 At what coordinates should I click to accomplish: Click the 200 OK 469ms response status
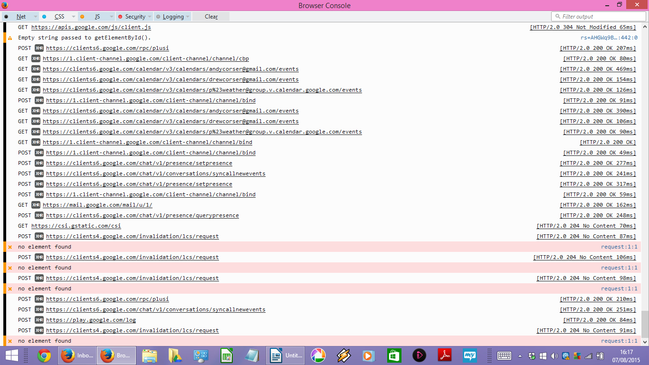(598, 69)
